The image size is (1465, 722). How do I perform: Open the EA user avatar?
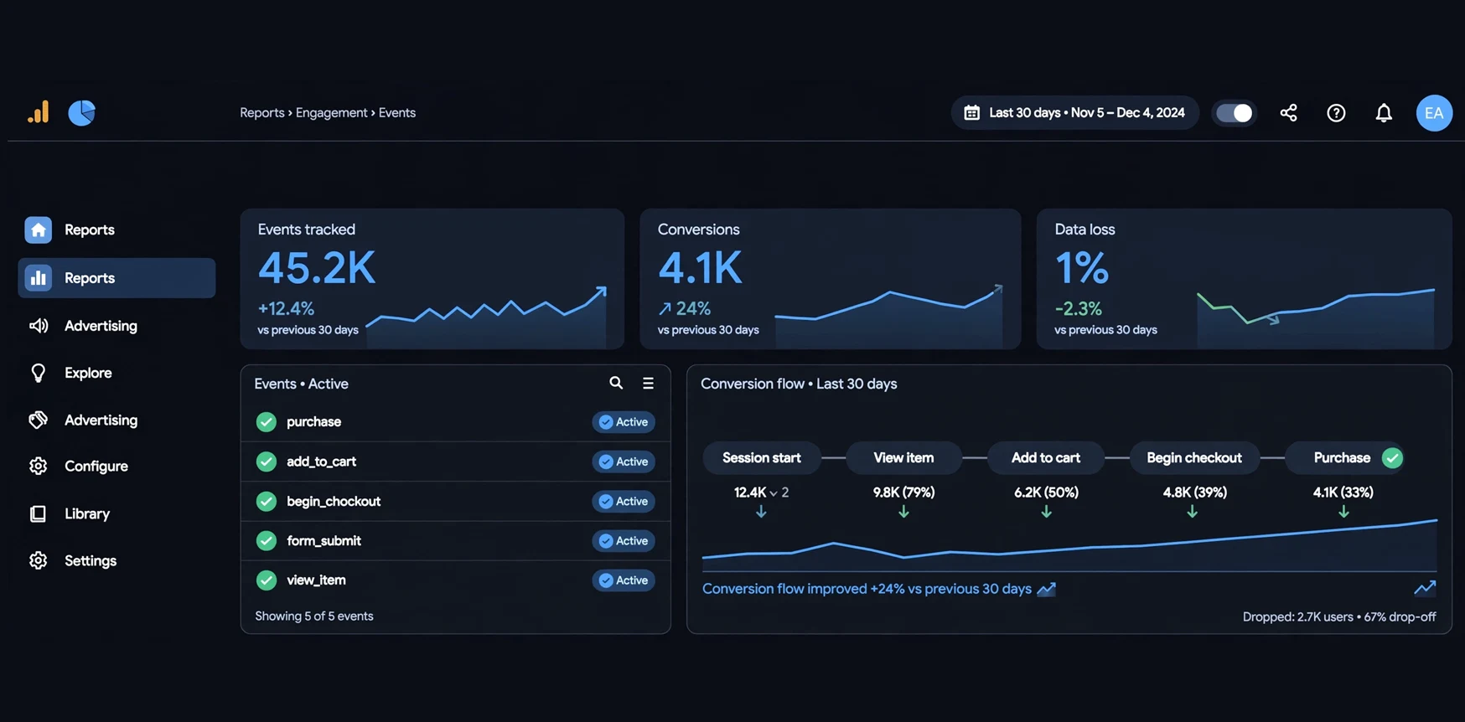pos(1434,112)
